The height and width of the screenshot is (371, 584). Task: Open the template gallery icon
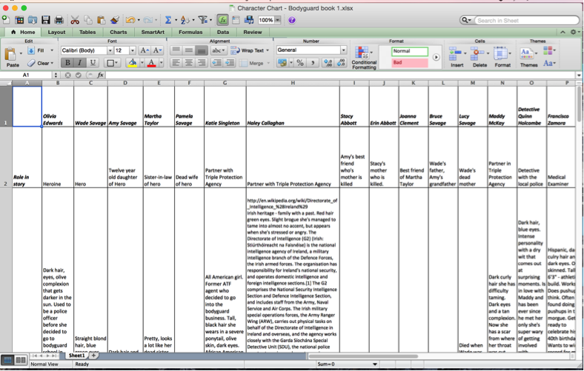19,20
